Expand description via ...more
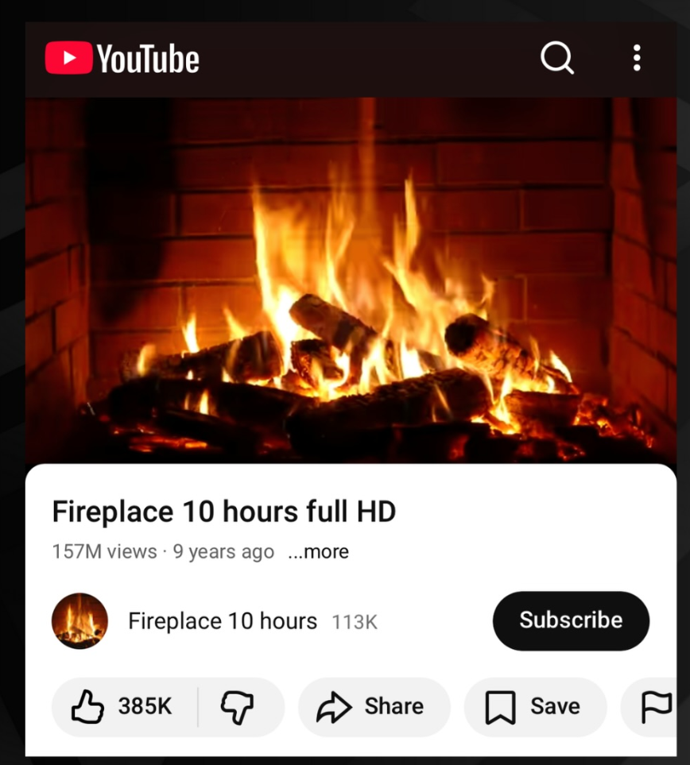This screenshot has width=690, height=765. (319, 552)
